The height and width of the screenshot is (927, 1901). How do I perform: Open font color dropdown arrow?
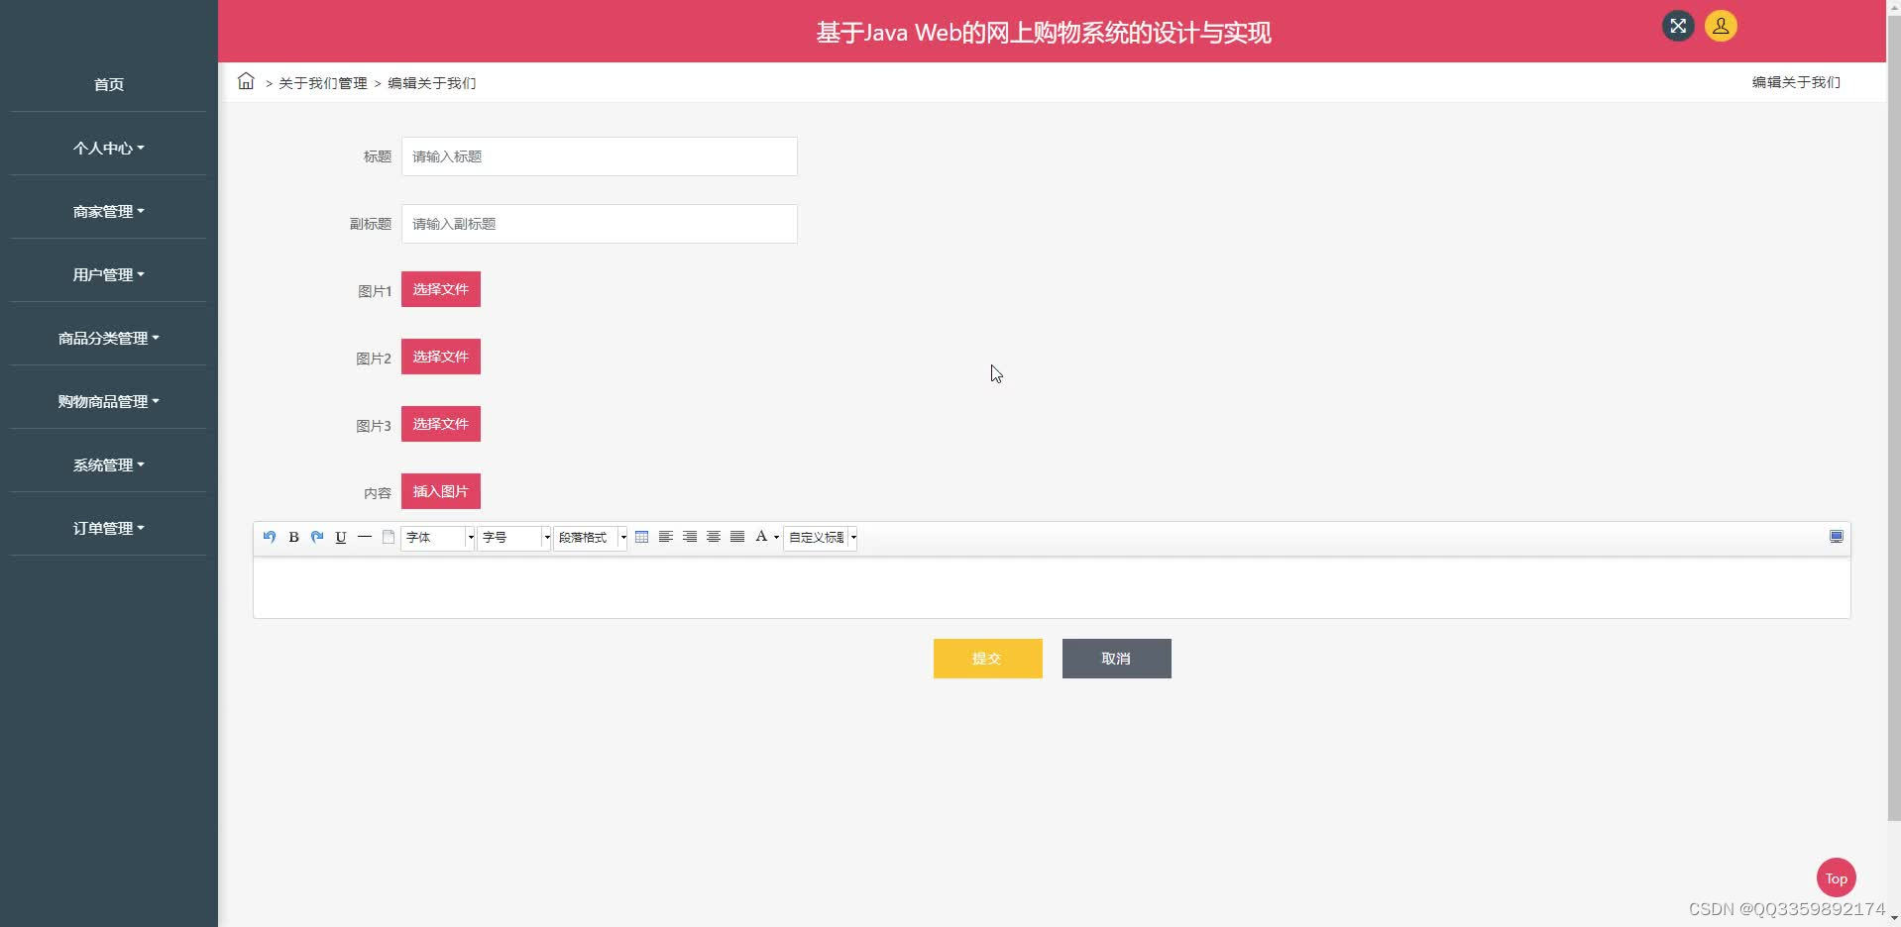[776, 537]
